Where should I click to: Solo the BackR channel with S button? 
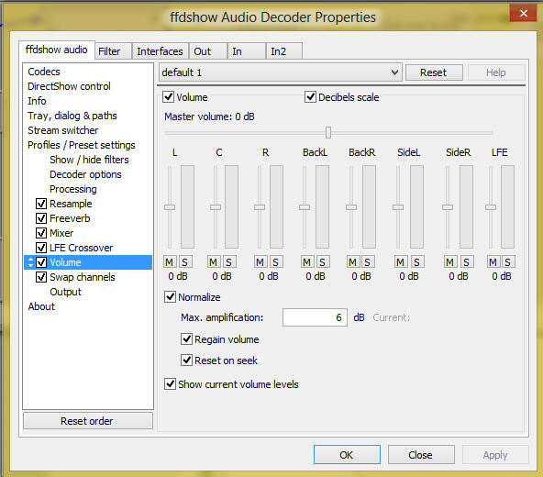(368, 262)
